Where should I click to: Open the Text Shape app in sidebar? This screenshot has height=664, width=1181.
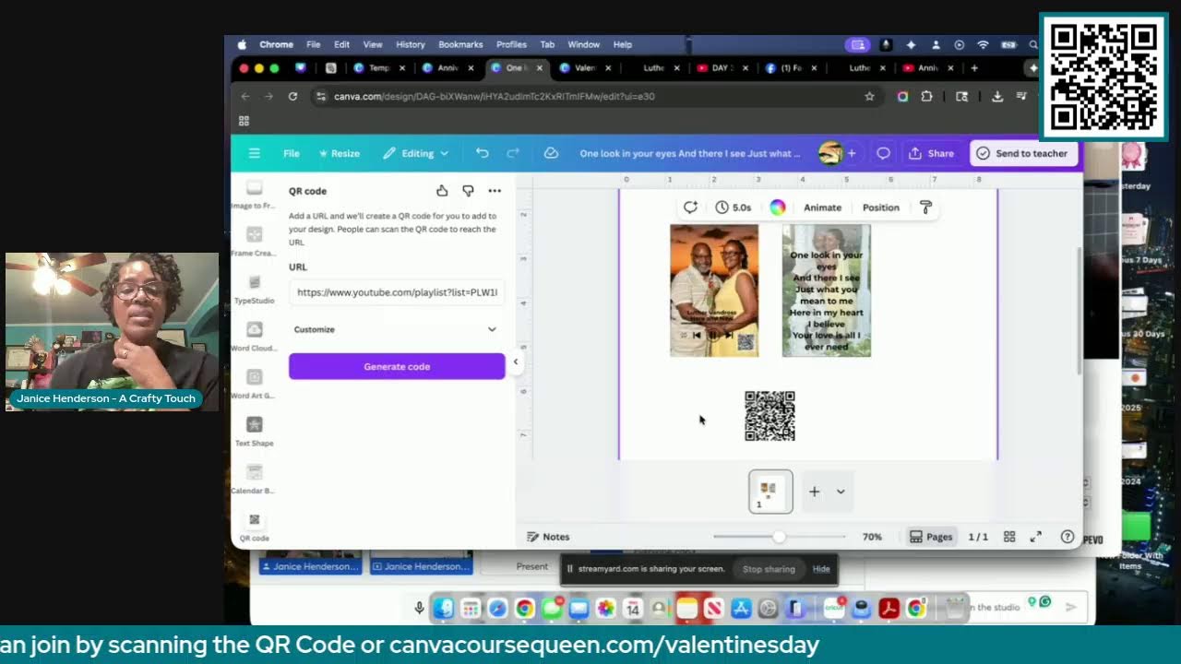(254, 431)
